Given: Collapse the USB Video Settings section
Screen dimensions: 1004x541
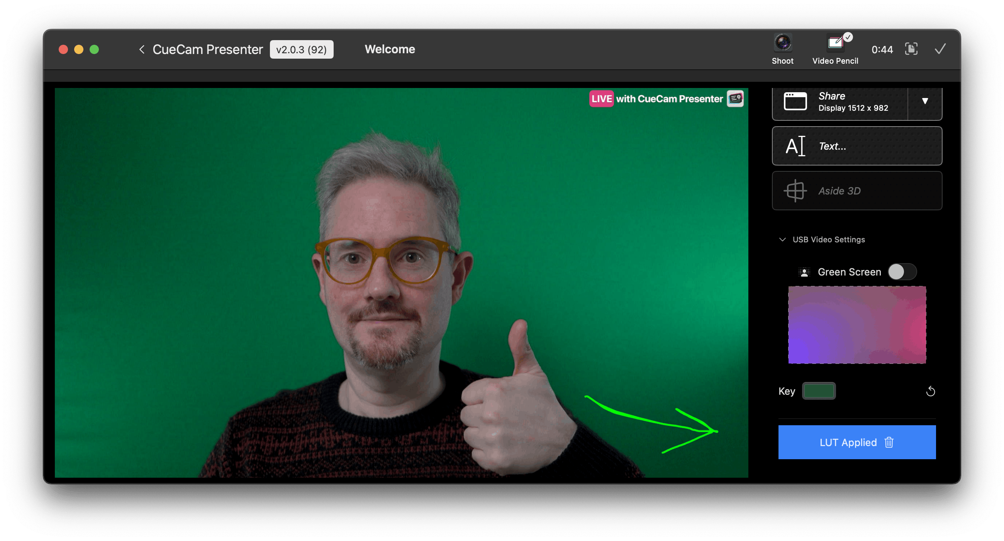Looking at the screenshot, I should [782, 240].
